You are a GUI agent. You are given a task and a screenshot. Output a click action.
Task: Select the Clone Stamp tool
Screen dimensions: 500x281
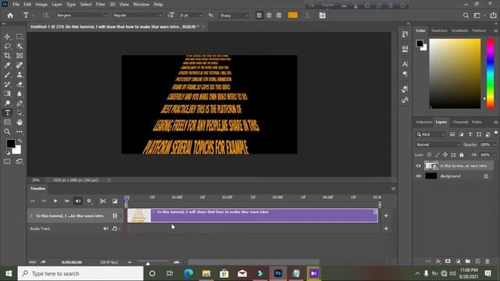click(x=20, y=75)
